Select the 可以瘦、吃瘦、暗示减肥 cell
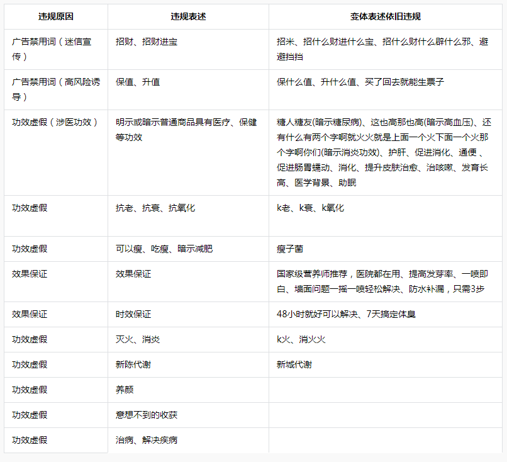This screenshot has height=462, width=507. pyautogui.click(x=188, y=249)
